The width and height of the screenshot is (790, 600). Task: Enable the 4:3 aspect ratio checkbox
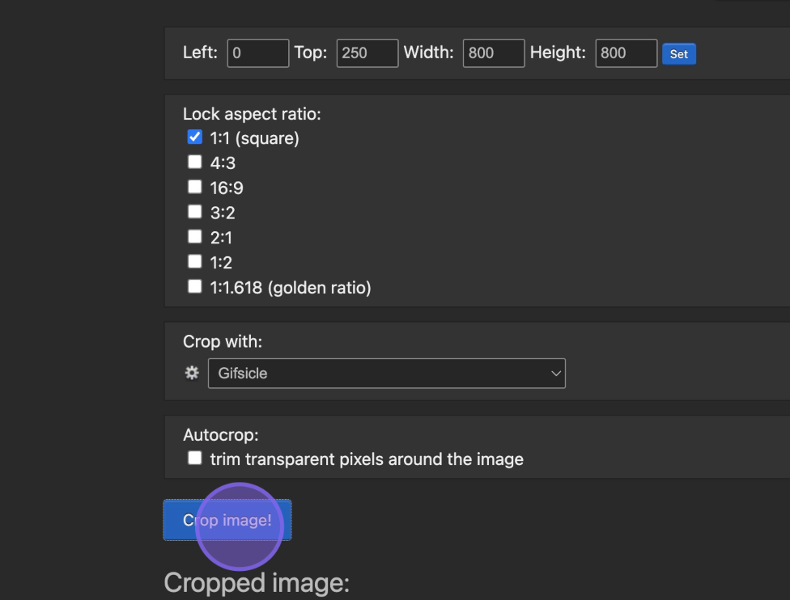coord(194,162)
